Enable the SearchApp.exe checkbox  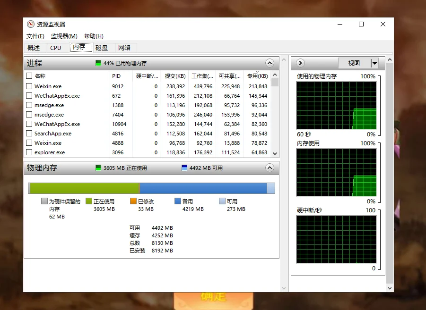click(29, 134)
